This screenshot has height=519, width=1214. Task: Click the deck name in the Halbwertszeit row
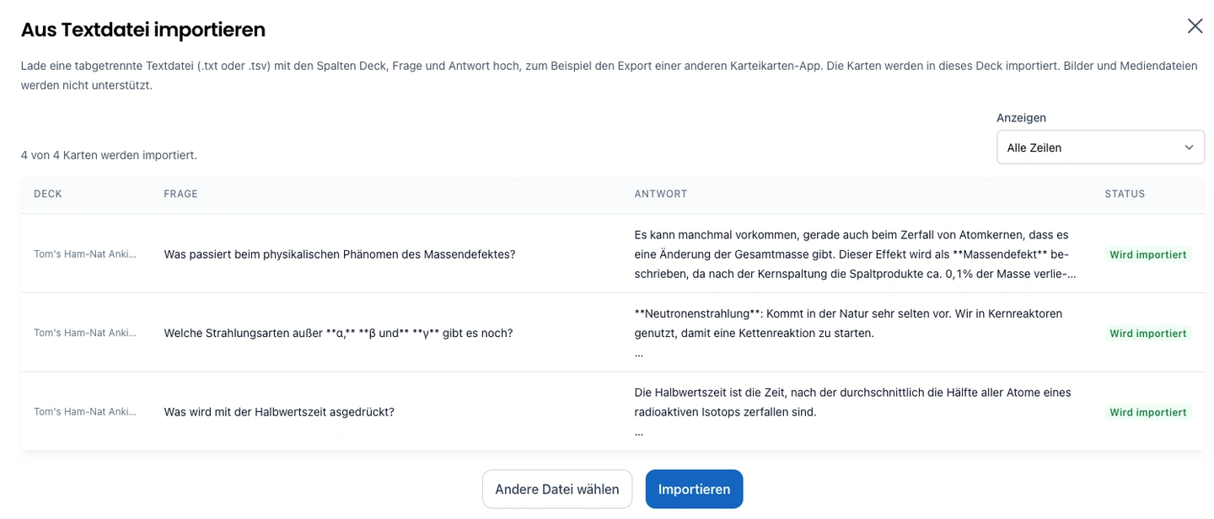pos(85,412)
